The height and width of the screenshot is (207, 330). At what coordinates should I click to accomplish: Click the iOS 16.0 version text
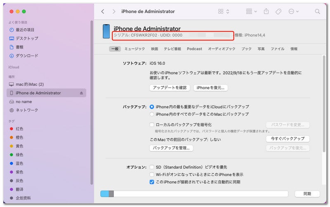pos(157,63)
